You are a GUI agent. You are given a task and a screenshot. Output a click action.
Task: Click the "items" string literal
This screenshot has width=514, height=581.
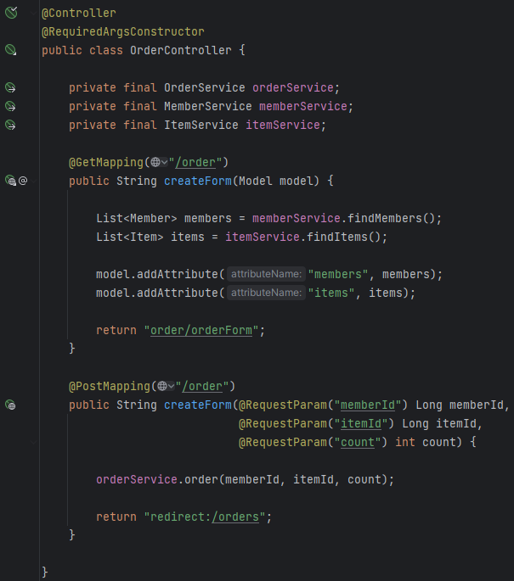pyautogui.click(x=331, y=293)
